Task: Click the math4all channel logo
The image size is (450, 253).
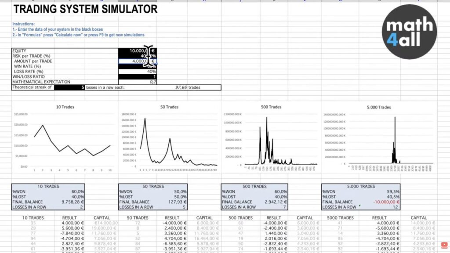Action: click(409, 32)
